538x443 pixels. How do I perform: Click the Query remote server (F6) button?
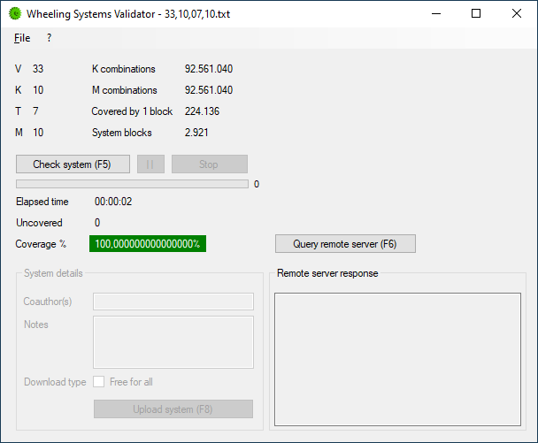(345, 244)
